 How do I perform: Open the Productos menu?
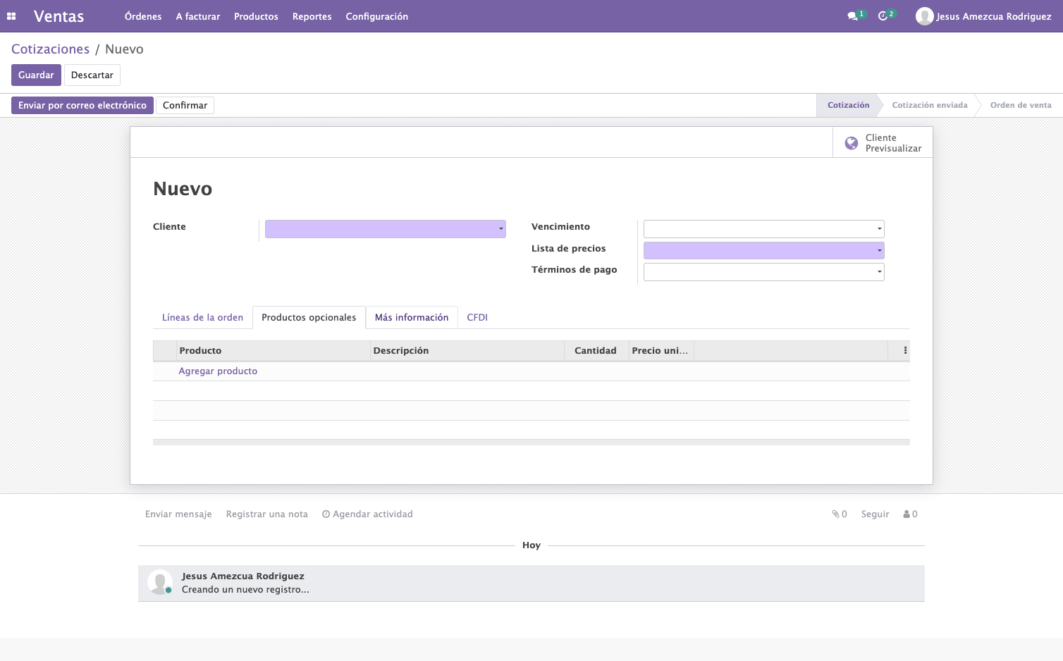pos(256,16)
